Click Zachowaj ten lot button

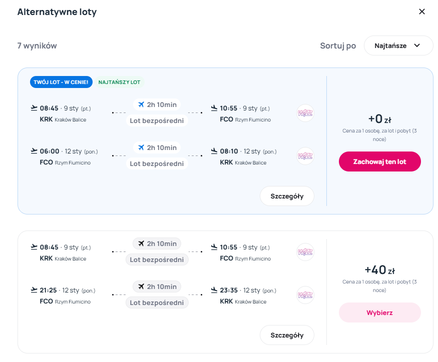[x=379, y=161]
